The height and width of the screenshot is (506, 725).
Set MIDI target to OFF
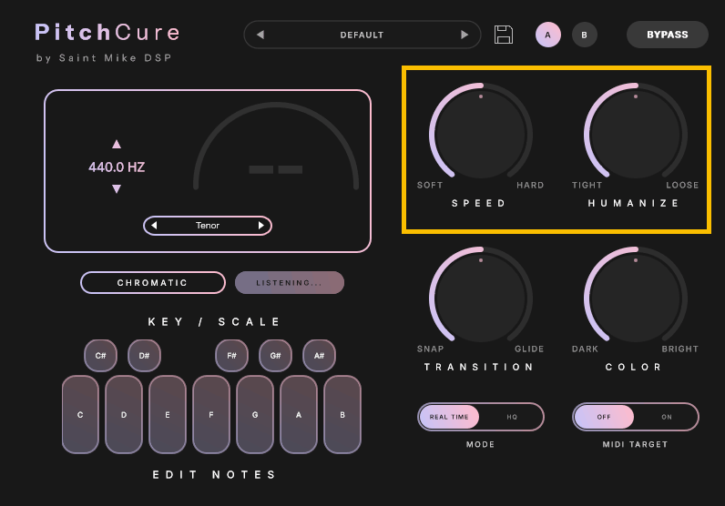pos(604,417)
